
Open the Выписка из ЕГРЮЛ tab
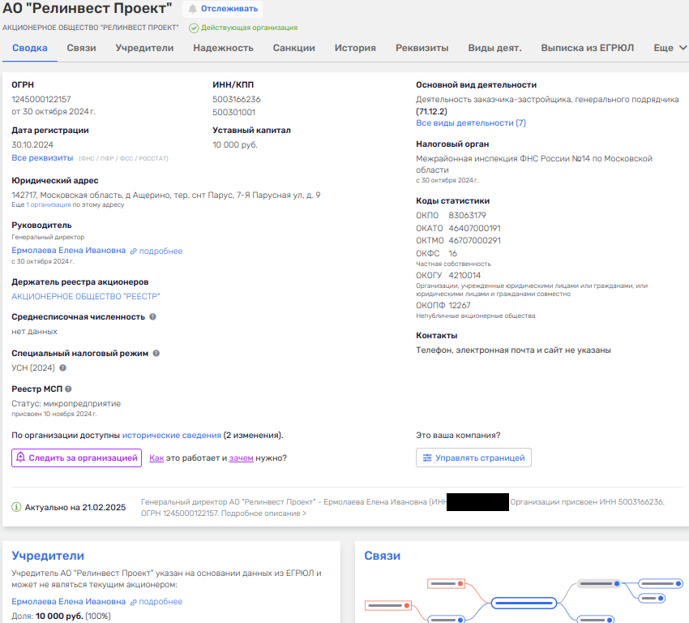[x=587, y=48]
